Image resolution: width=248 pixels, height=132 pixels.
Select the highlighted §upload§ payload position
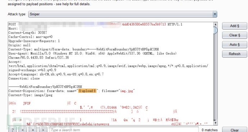click(87, 91)
